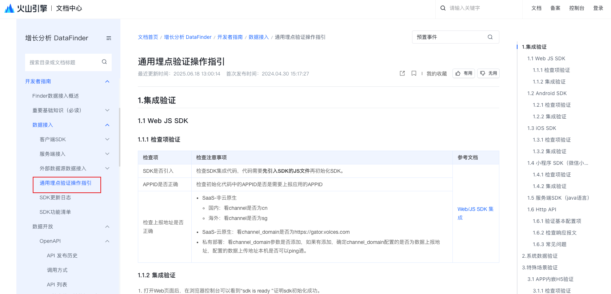The width and height of the screenshot is (611, 294).
Task: Jump to 1.2.1 检查项验证 in outline
Action: click(552, 105)
